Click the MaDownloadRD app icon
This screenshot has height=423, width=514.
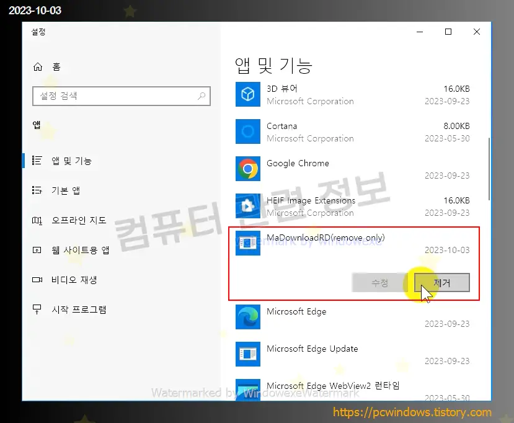pos(248,243)
